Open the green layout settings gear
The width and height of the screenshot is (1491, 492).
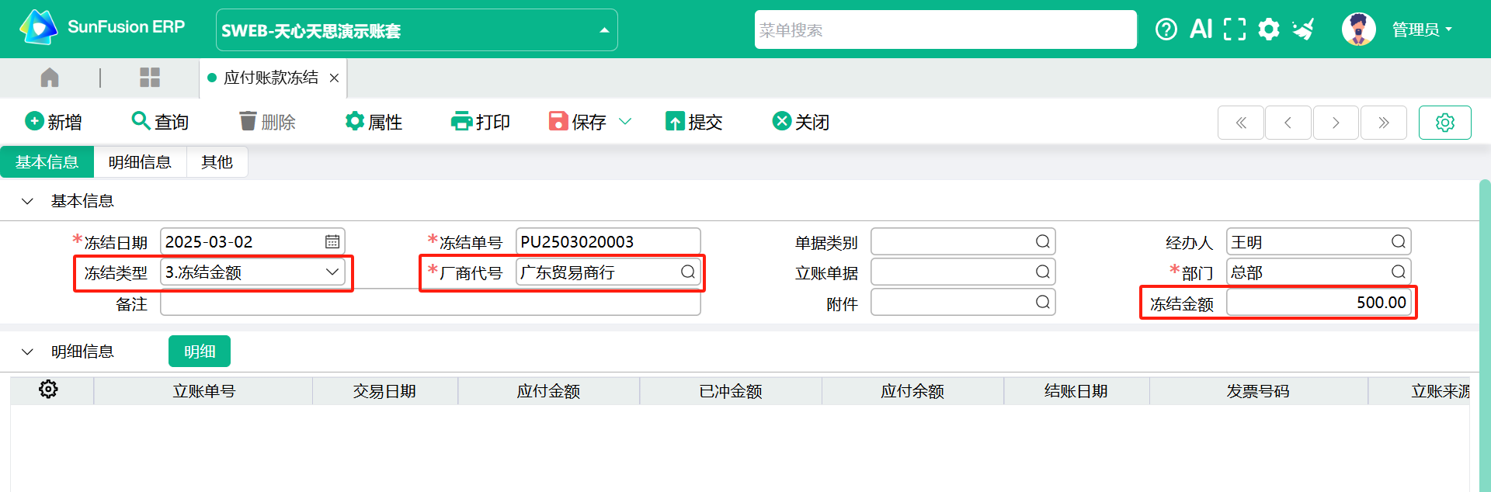tap(1445, 123)
